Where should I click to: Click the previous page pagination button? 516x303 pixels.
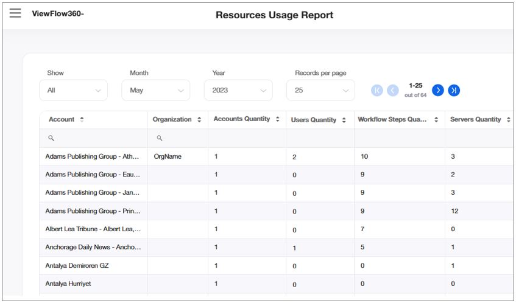[393, 90]
